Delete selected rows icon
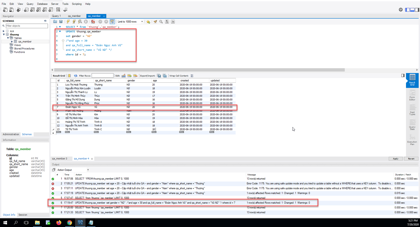The height and width of the screenshot is (227, 420). (x=135, y=76)
